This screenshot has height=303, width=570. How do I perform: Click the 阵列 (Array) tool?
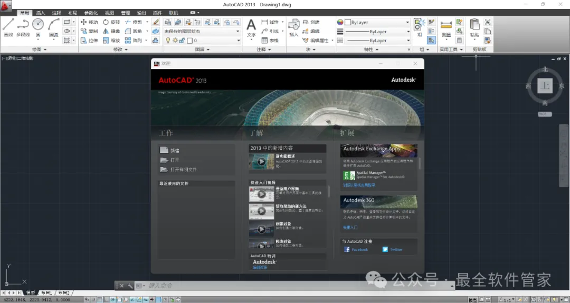[134, 40]
